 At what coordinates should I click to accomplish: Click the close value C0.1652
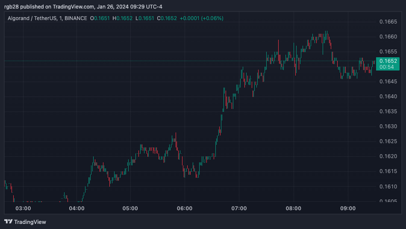[x=167, y=18]
